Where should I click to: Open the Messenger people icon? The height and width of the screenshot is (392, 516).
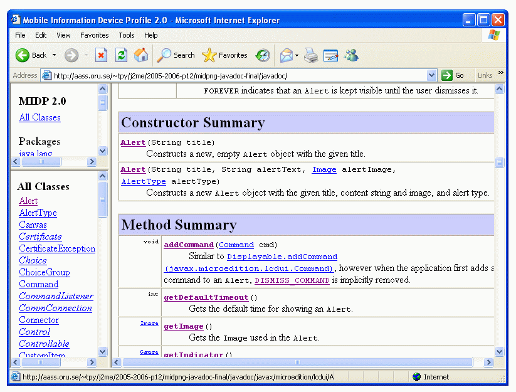coord(351,55)
